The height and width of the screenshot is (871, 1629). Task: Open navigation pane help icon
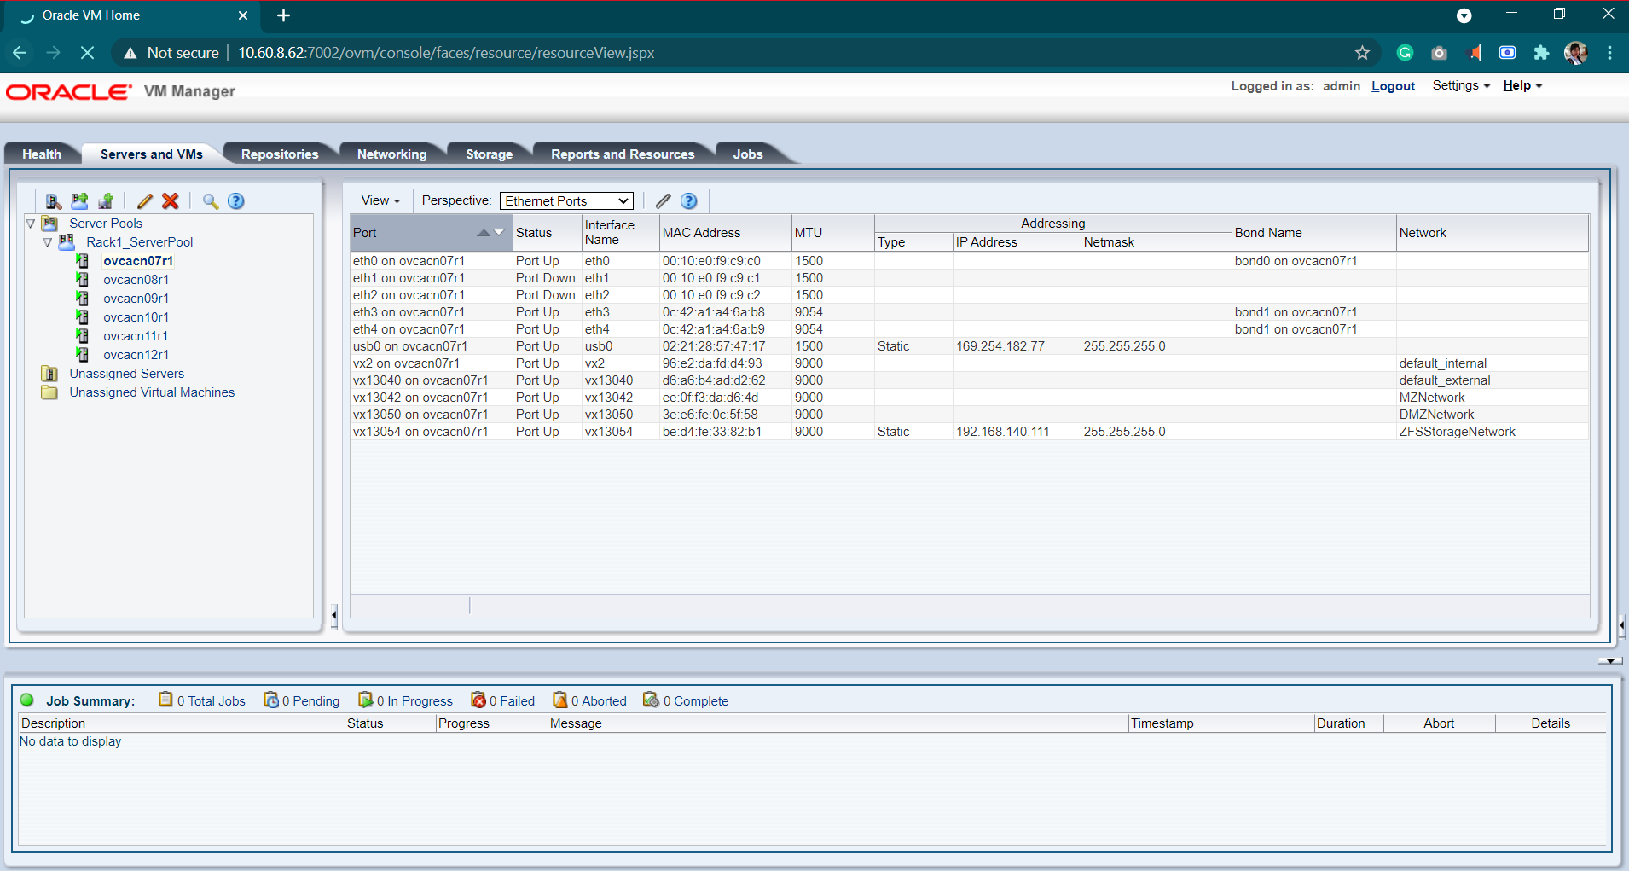coord(236,201)
